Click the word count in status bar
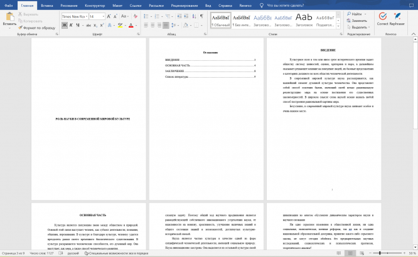The width and height of the screenshot is (418, 257). 41,253
